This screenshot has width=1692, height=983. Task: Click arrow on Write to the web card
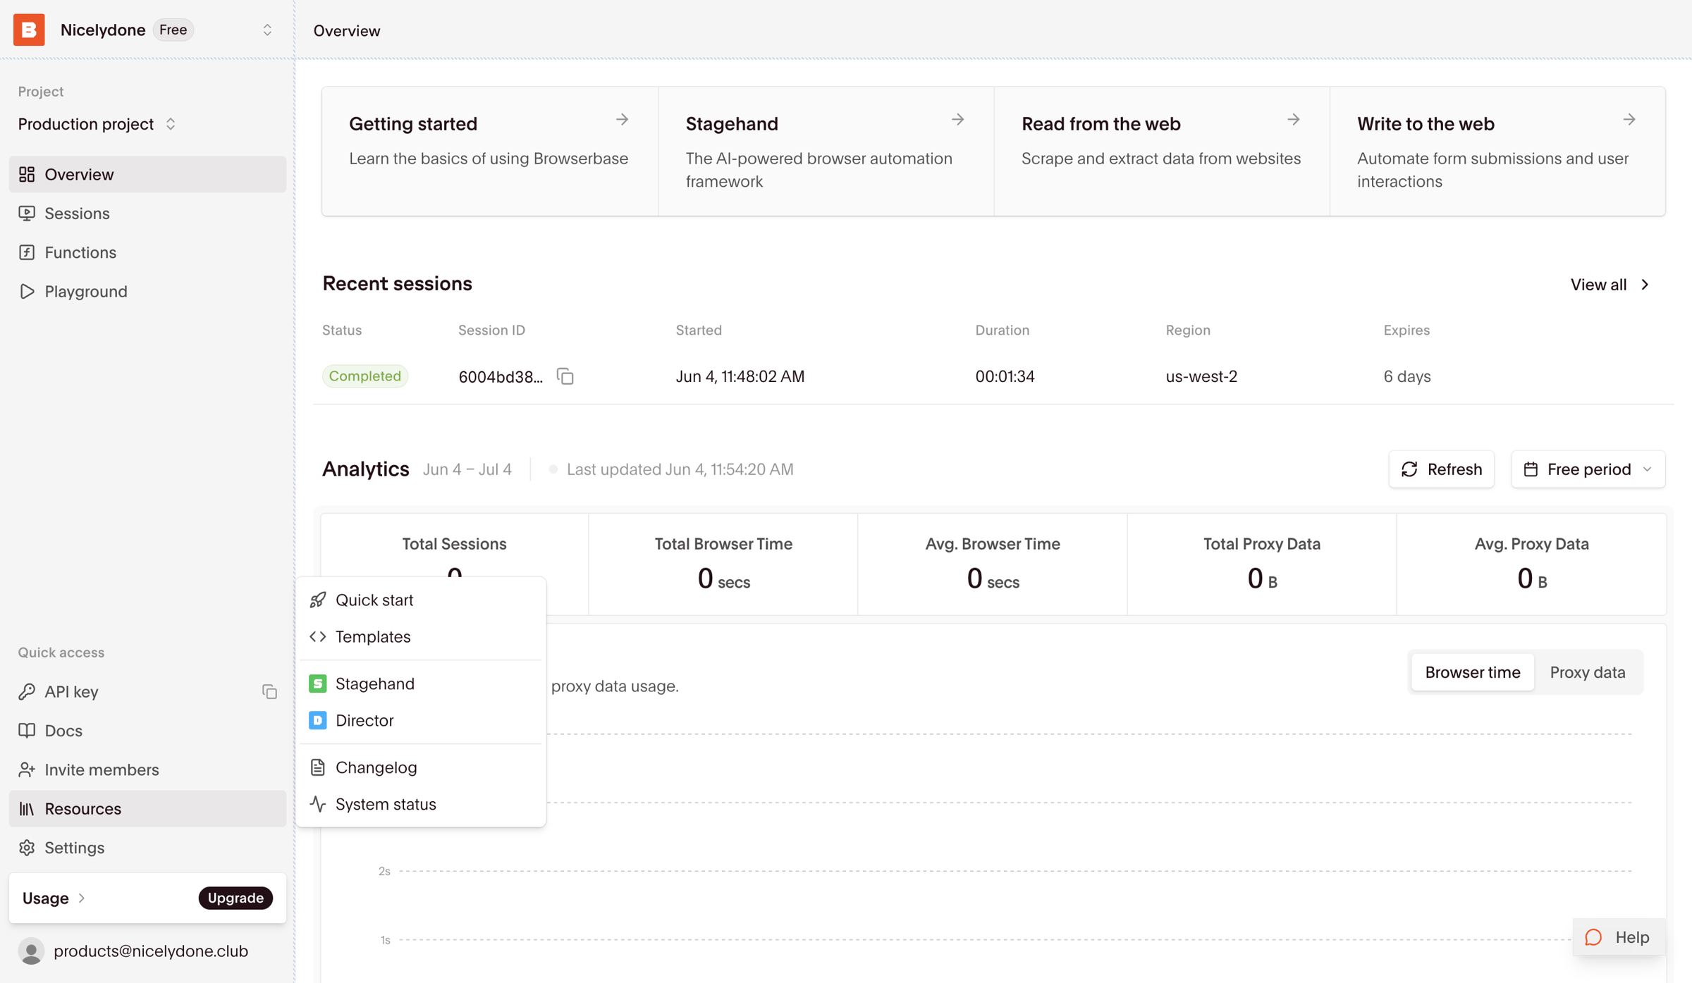[1629, 120]
